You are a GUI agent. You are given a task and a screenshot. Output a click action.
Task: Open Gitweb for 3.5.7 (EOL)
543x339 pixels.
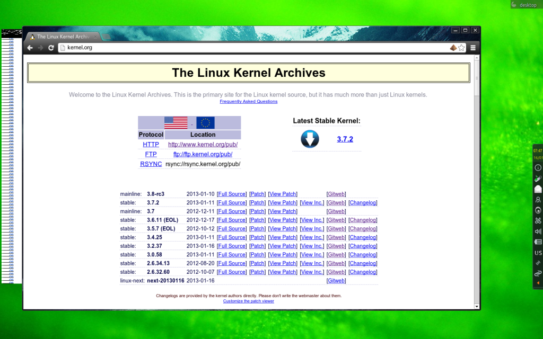tap(336, 229)
